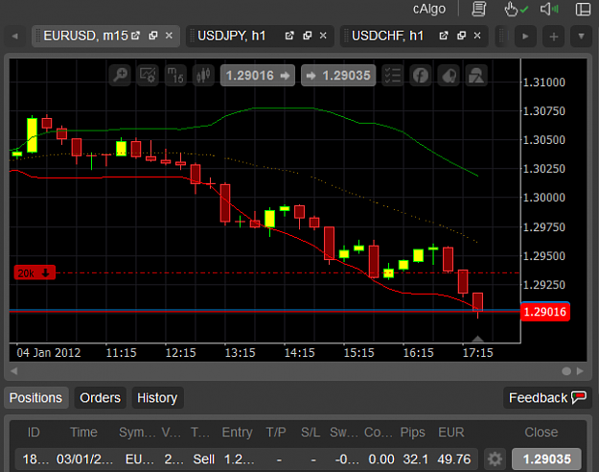Viewport: 599px width, 472px height.
Task: Sort positions by Pips column
Action: point(412,433)
